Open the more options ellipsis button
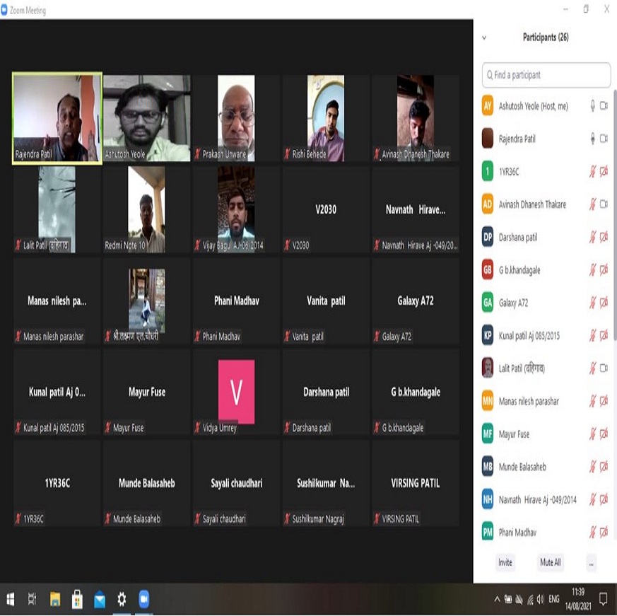Viewport: 617px width, 616px height. [592, 563]
